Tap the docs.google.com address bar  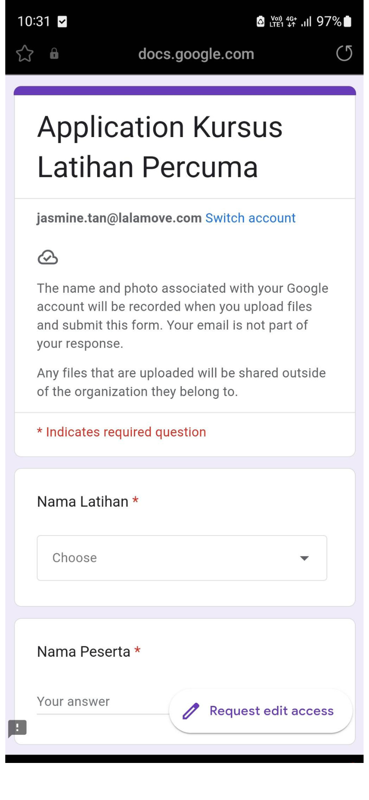point(196,54)
